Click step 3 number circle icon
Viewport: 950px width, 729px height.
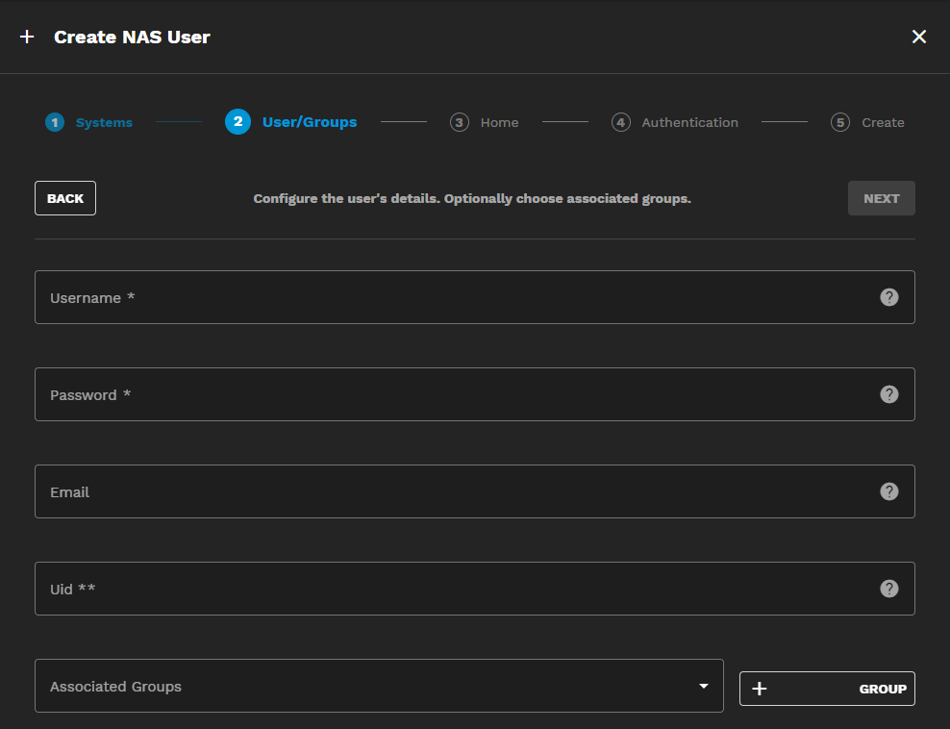point(460,122)
